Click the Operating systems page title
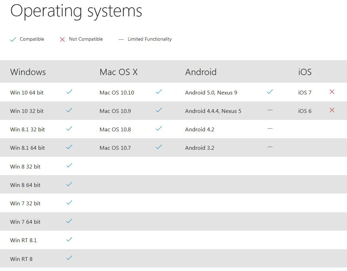Image resolution: width=347 pixels, height=271 pixels. click(76, 11)
